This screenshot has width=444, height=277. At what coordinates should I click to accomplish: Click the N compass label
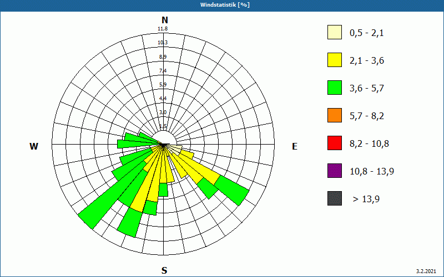[x=164, y=20]
